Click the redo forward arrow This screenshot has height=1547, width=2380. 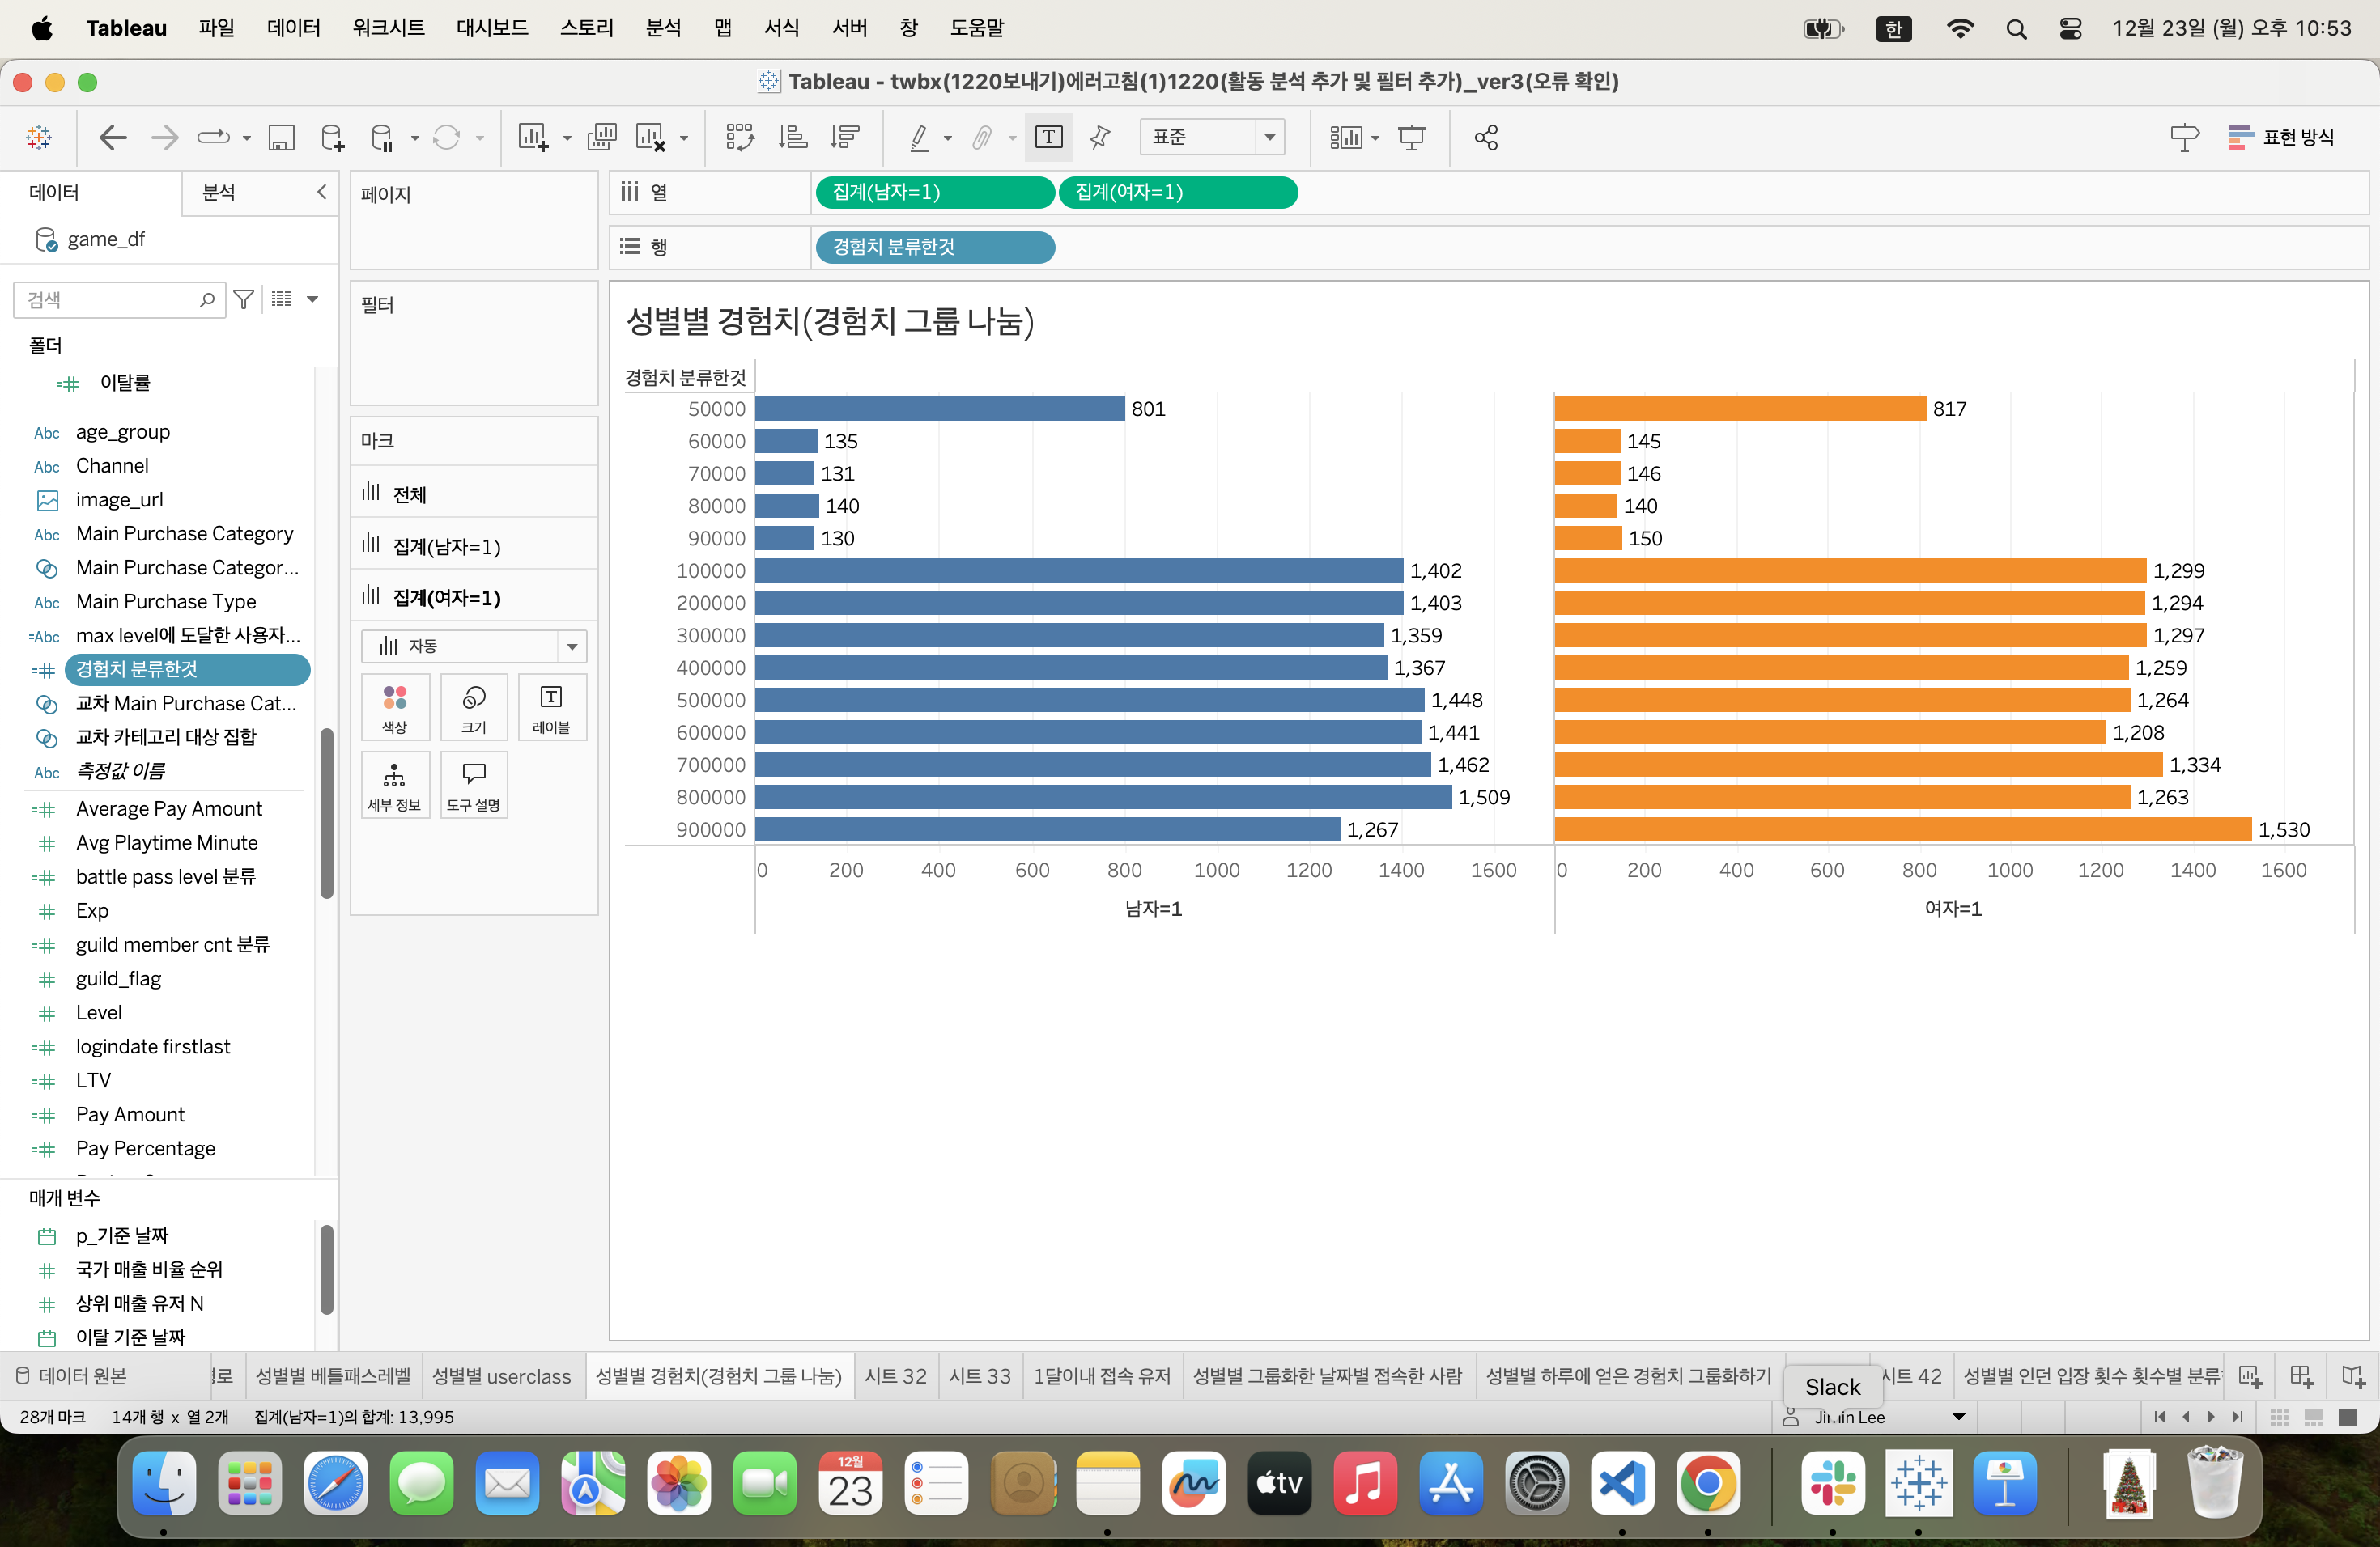tap(164, 137)
